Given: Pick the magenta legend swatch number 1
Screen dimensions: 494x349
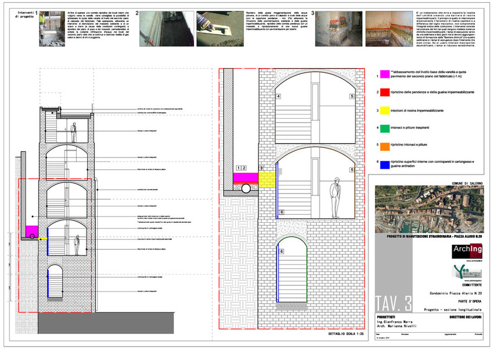Looking at the screenshot, I should pyautogui.click(x=384, y=74).
